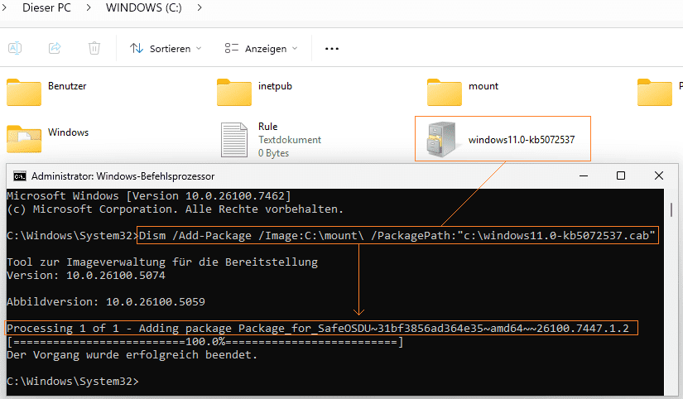Expand the Sortieren dropdown

pyautogui.click(x=166, y=49)
